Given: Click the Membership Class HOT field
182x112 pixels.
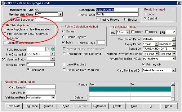Looking at the screenshot, I should 46,15.
